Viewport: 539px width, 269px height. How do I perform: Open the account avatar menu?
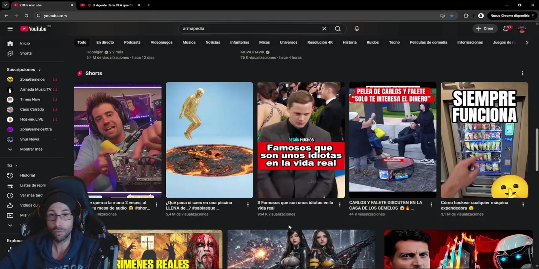pyautogui.click(x=522, y=29)
